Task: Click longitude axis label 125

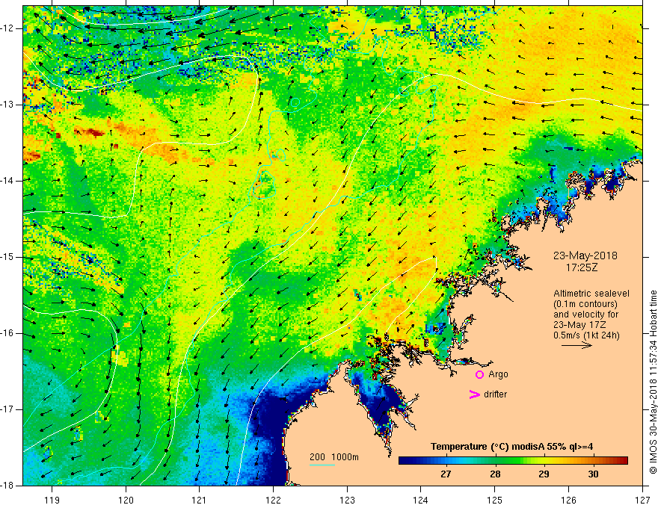Action: click(495, 500)
